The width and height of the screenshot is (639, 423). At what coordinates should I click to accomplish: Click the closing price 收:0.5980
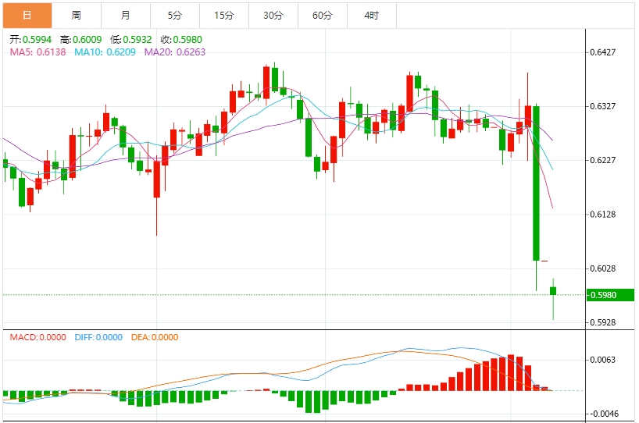[181, 40]
